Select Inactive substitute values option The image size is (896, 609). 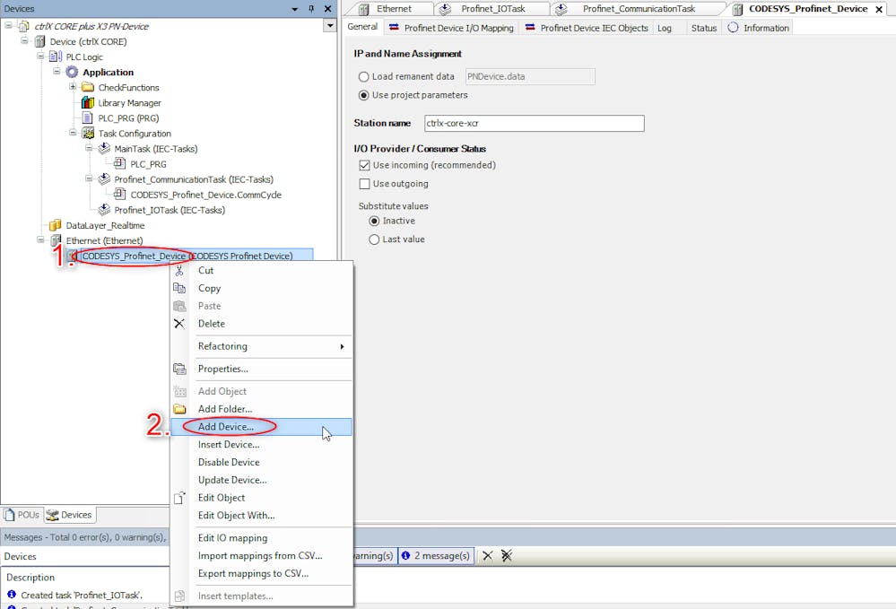click(374, 222)
